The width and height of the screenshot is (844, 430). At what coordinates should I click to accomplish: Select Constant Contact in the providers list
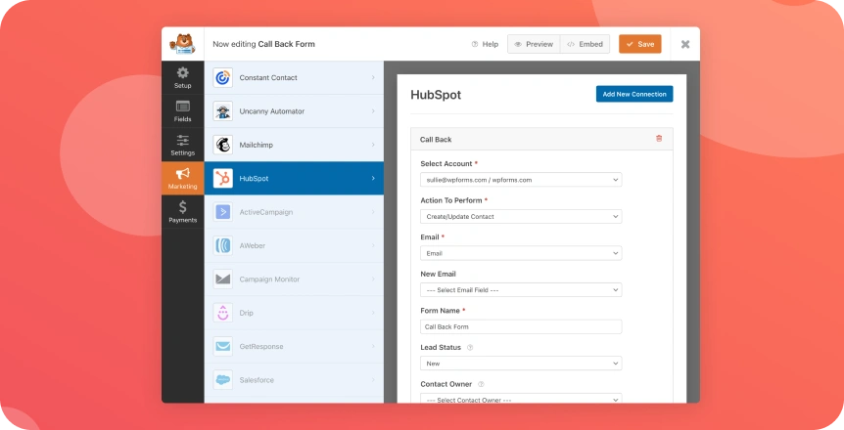294,77
